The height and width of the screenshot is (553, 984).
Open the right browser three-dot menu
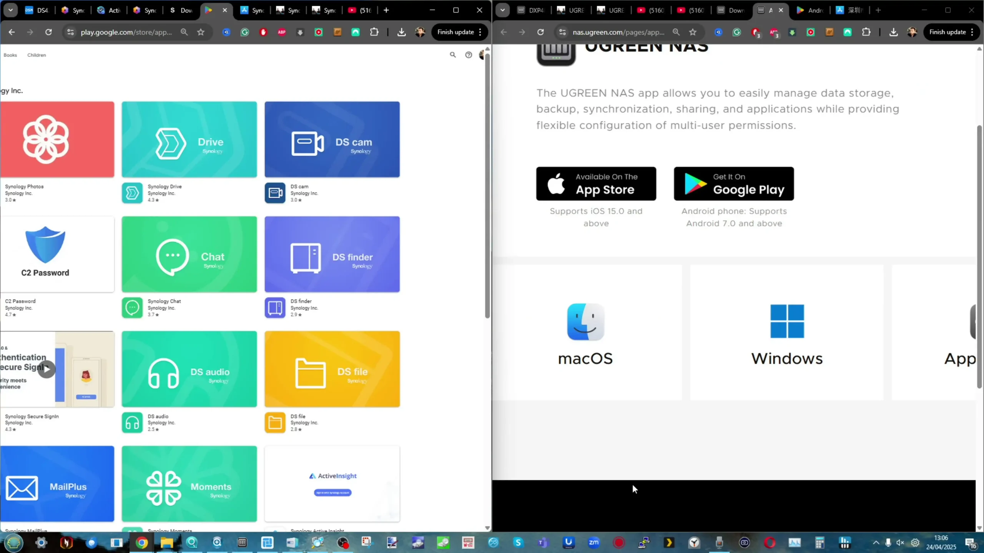coord(972,32)
